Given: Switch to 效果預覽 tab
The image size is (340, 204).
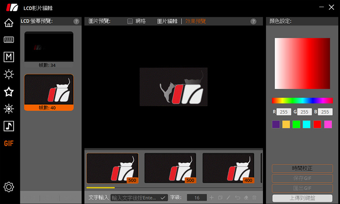Looking at the screenshot, I should click(195, 21).
